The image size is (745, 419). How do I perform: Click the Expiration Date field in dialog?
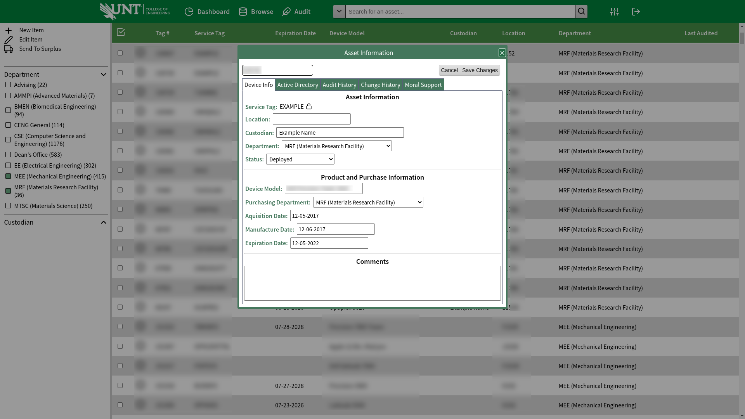pyautogui.click(x=329, y=243)
